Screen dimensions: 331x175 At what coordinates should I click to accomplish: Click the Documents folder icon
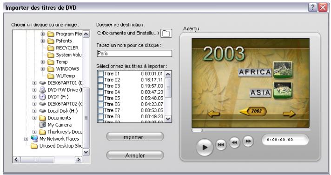42,118
